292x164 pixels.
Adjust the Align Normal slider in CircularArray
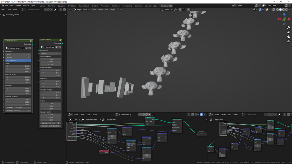tap(18, 60)
